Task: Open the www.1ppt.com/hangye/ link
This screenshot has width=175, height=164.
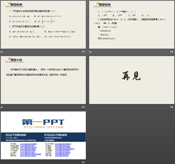Action: pos(63,144)
